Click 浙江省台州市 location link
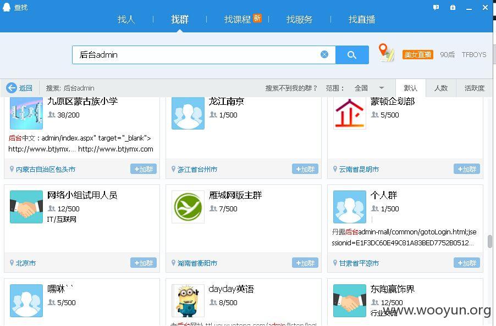Image resolution: width=496 pixels, height=326 pixels. [x=197, y=170]
